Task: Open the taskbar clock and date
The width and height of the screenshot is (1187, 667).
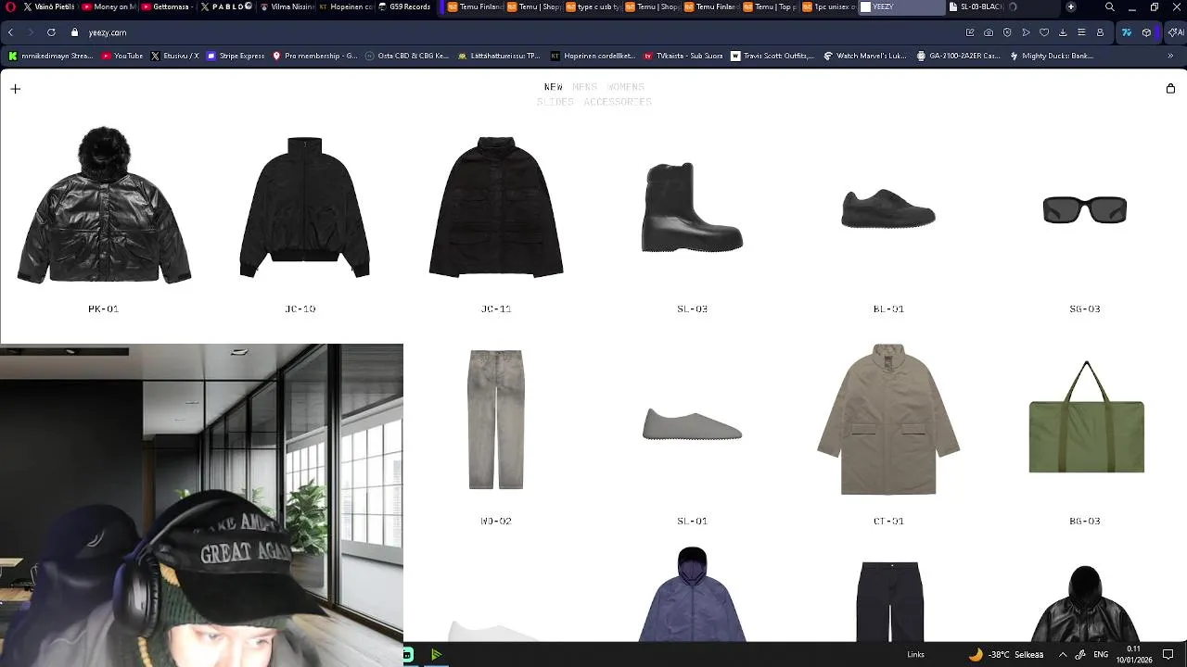Action: tap(1133, 654)
